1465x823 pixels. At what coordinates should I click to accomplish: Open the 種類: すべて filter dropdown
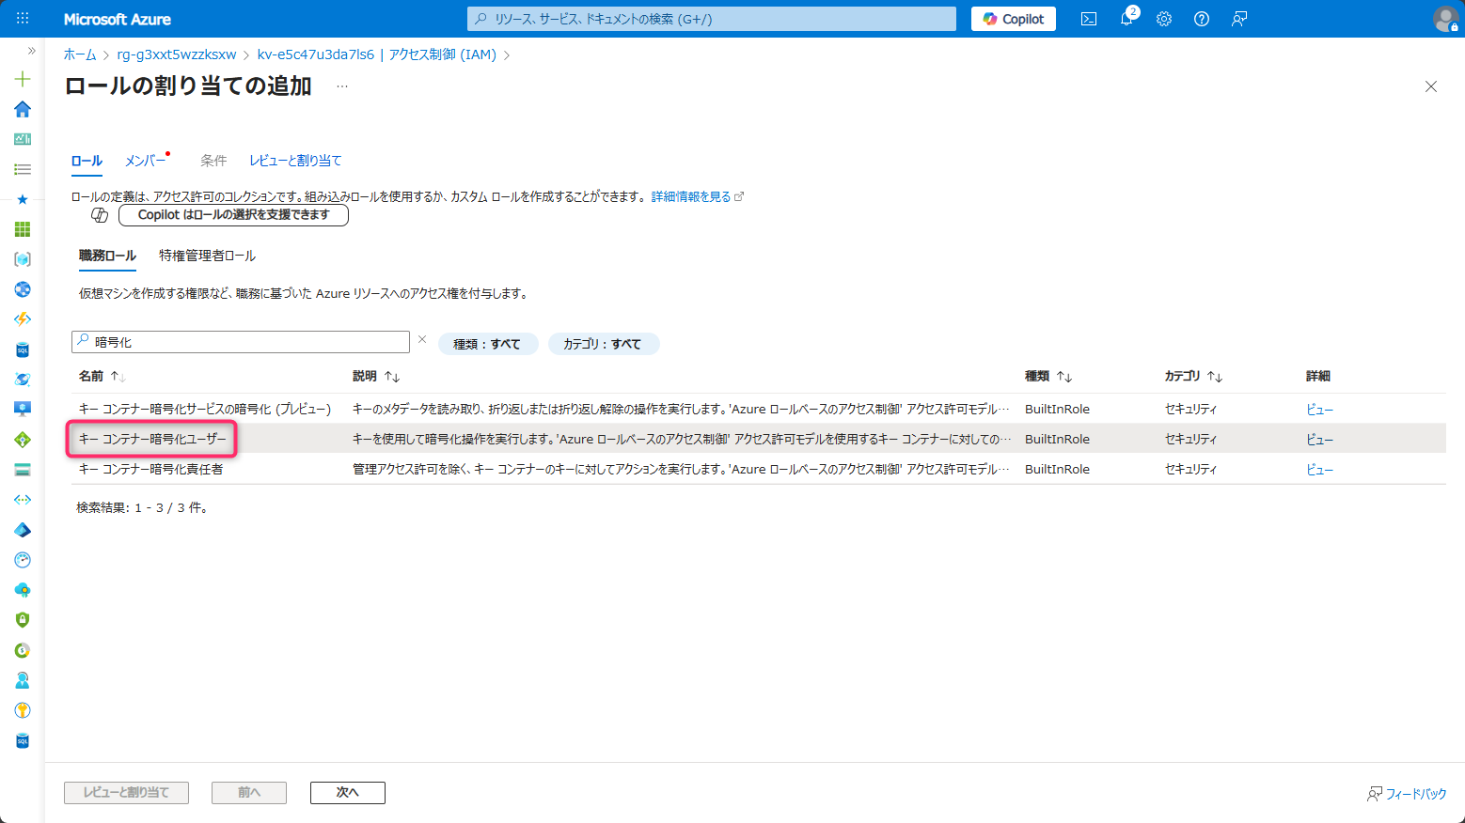(x=488, y=344)
